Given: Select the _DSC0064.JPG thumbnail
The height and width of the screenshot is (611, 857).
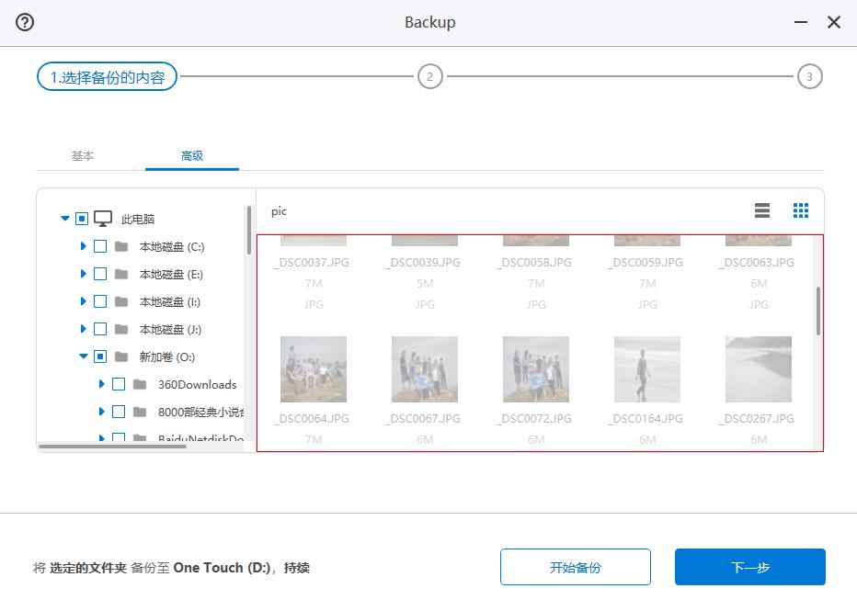Looking at the screenshot, I should 314,368.
